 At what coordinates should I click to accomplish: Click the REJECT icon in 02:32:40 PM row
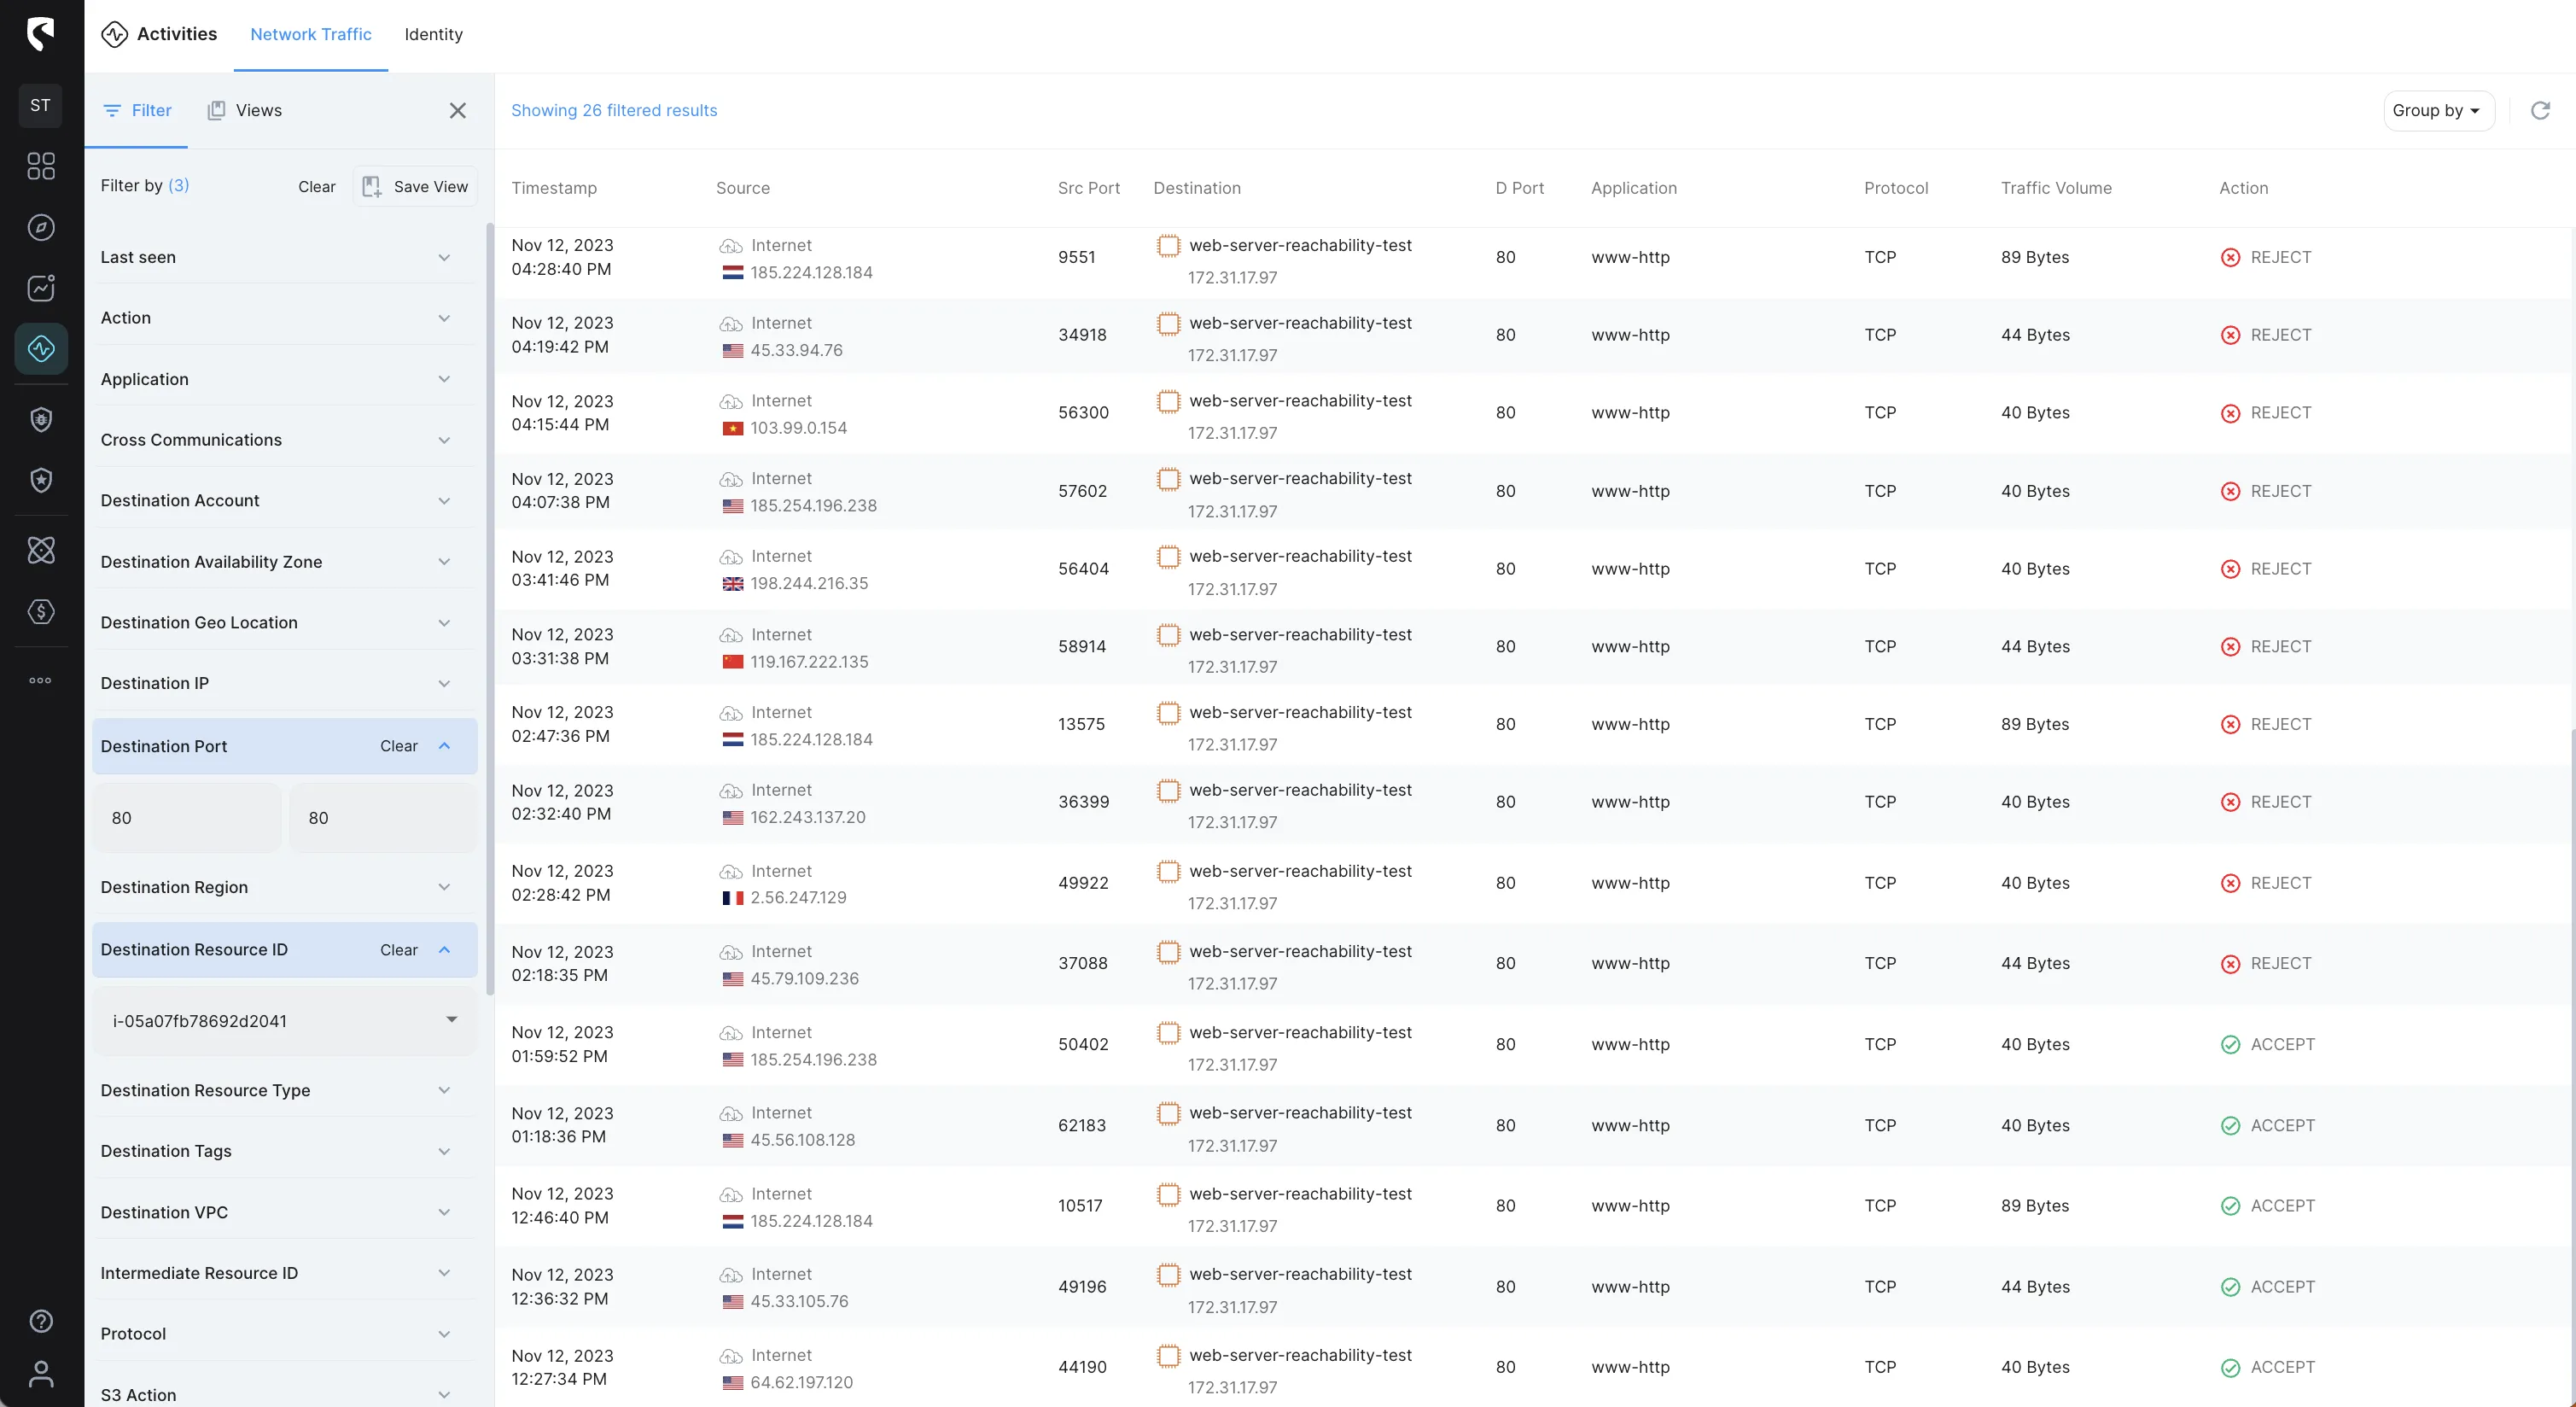tap(2230, 802)
